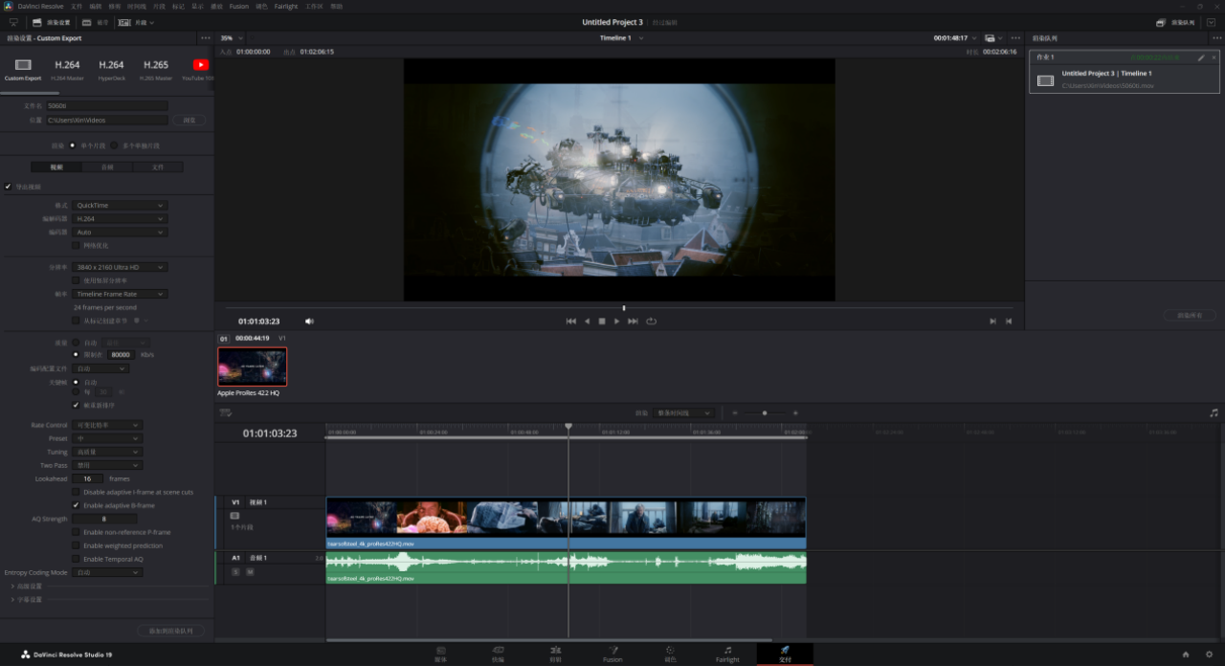Go to the Deliver page
Viewport: 1225px width, 666px height.
(785, 655)
